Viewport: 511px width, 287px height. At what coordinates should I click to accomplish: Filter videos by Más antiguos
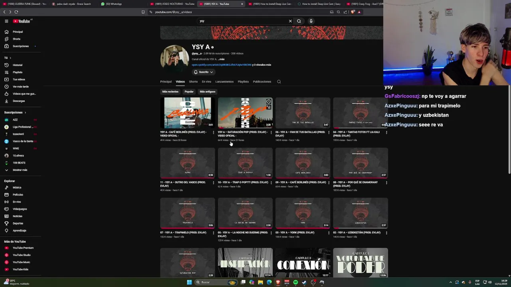pos(208,92)
